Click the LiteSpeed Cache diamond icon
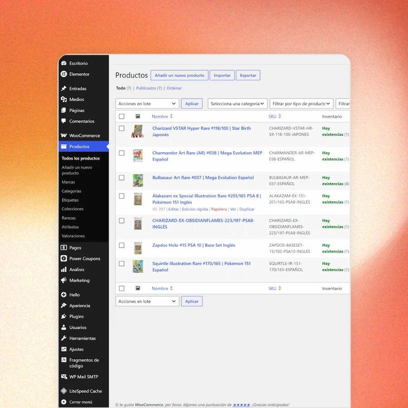The height and width of the screenshot is (408, 408). point(64,391)
